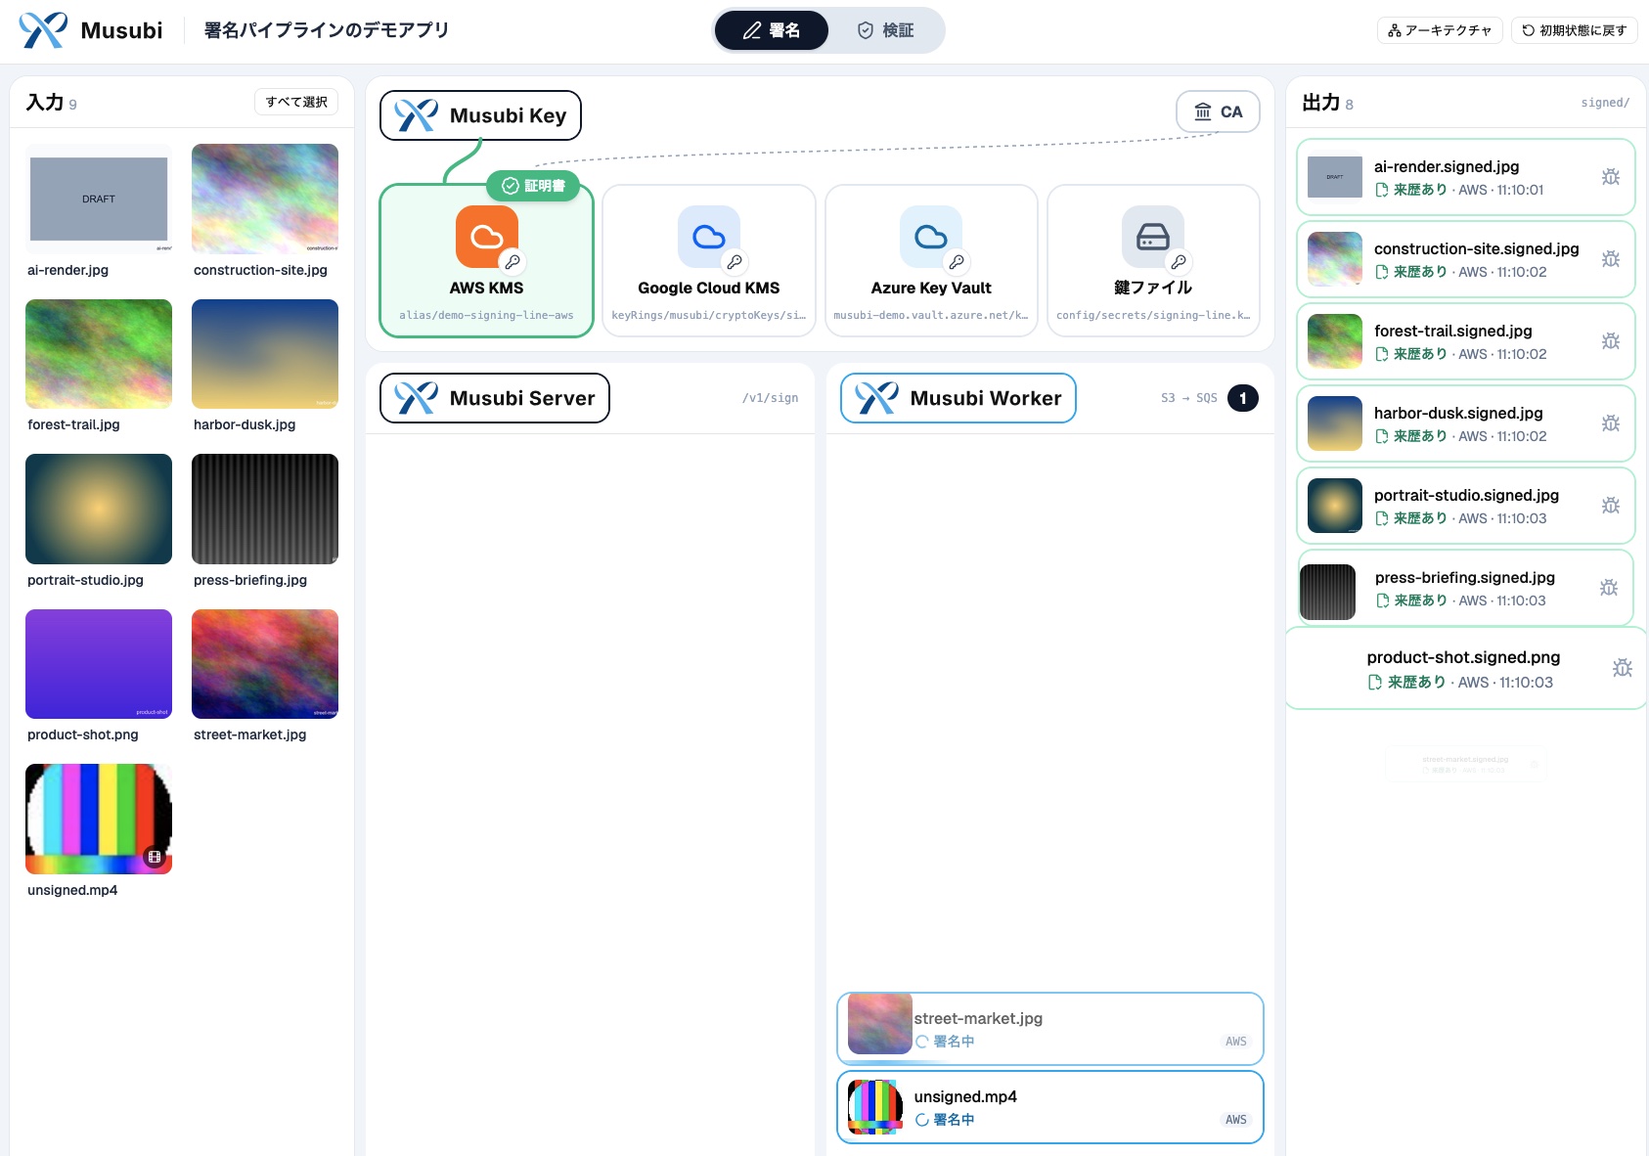The height and width of the screenshot is (1156, 1649).
Task: Open debug icon for forest-trail.signed.jpg
Action: tap(1611, 341)
